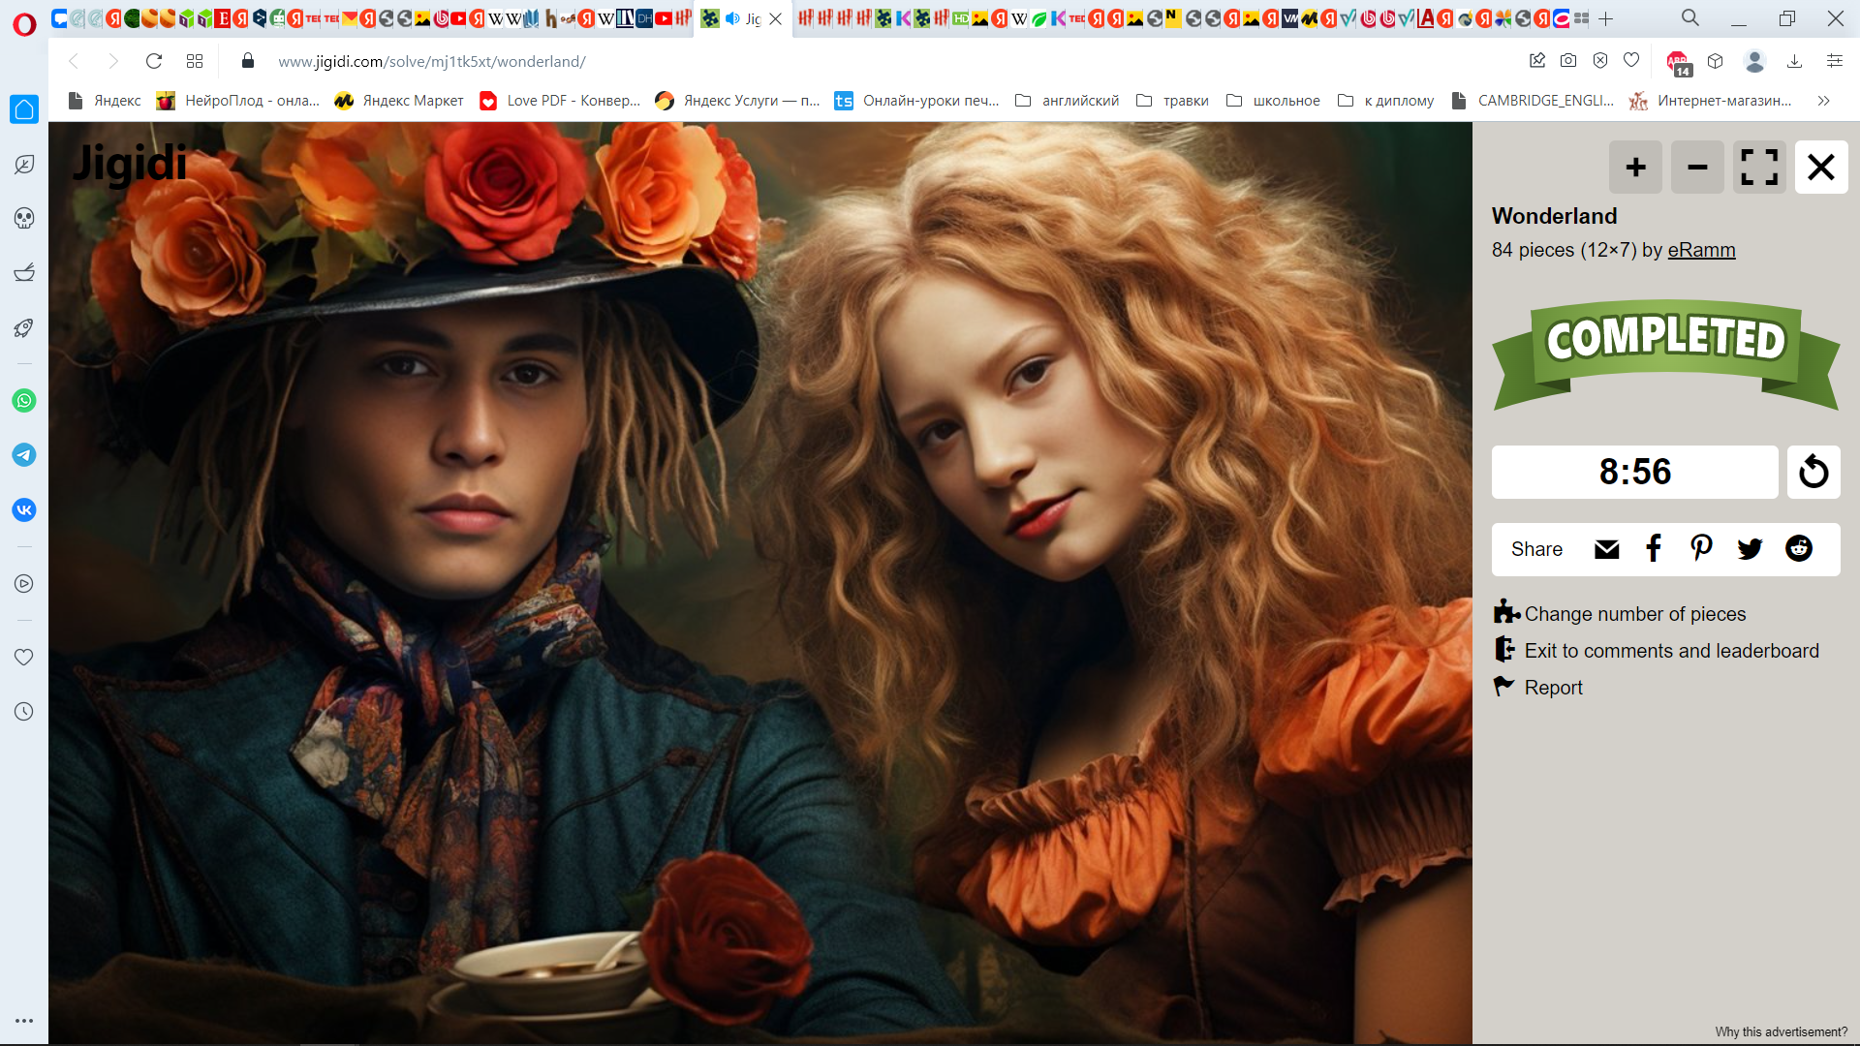Screen dimensions: 1860x1046
Task: Open a new browser tab
Action: point(1606,18)
